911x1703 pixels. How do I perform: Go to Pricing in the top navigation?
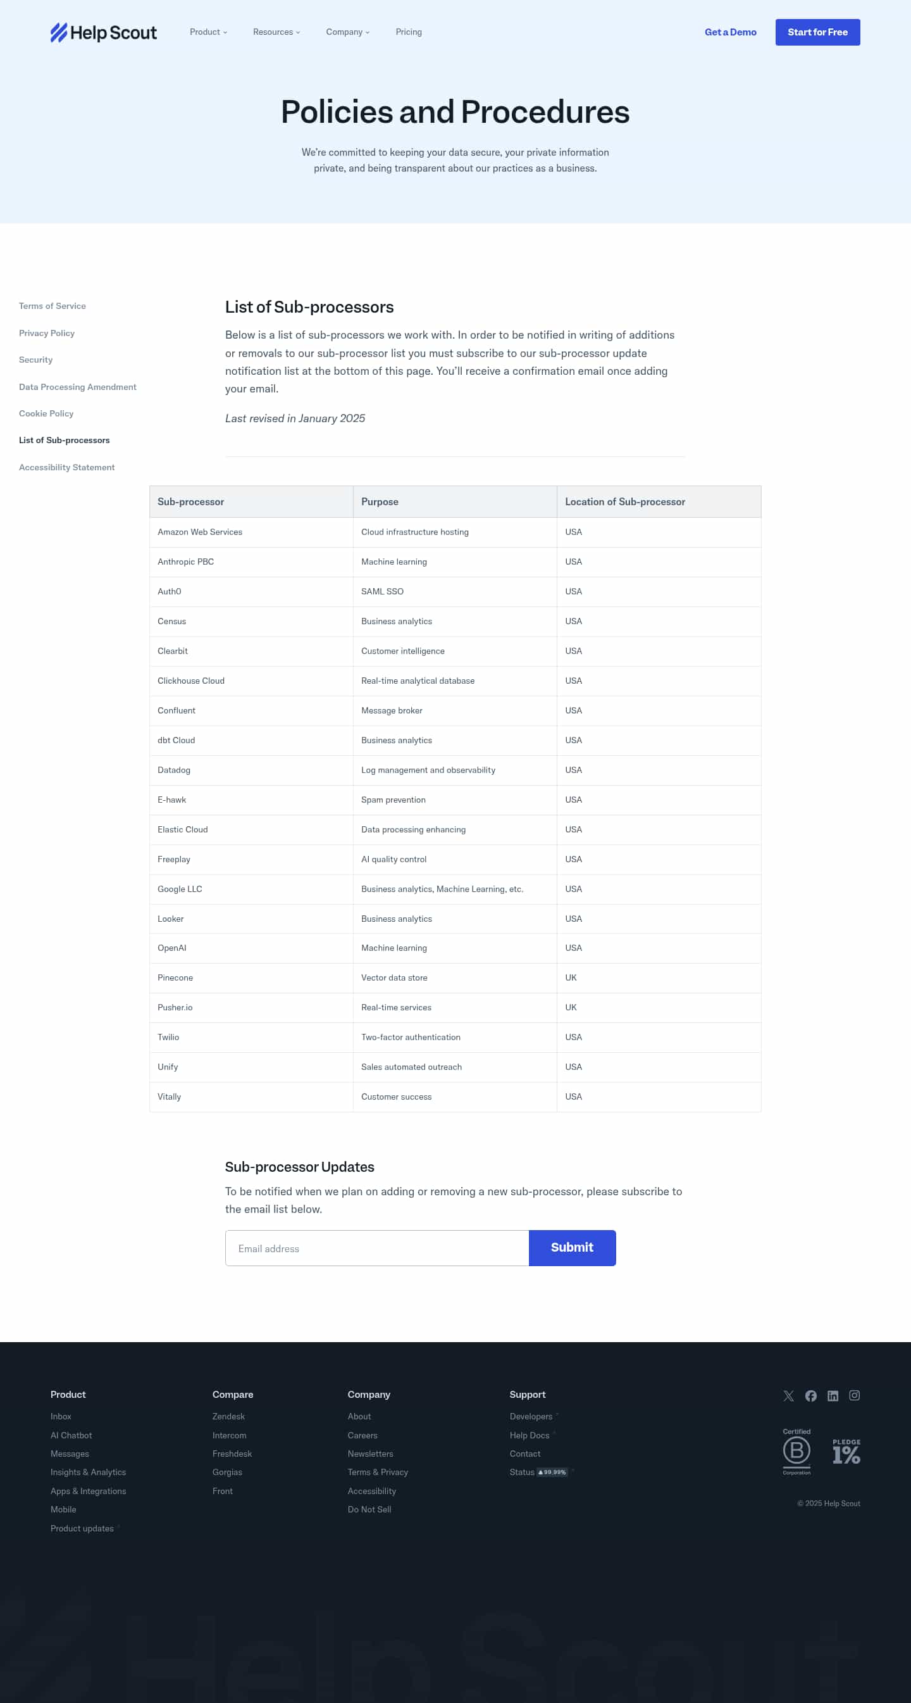click(x=408, y=32)
